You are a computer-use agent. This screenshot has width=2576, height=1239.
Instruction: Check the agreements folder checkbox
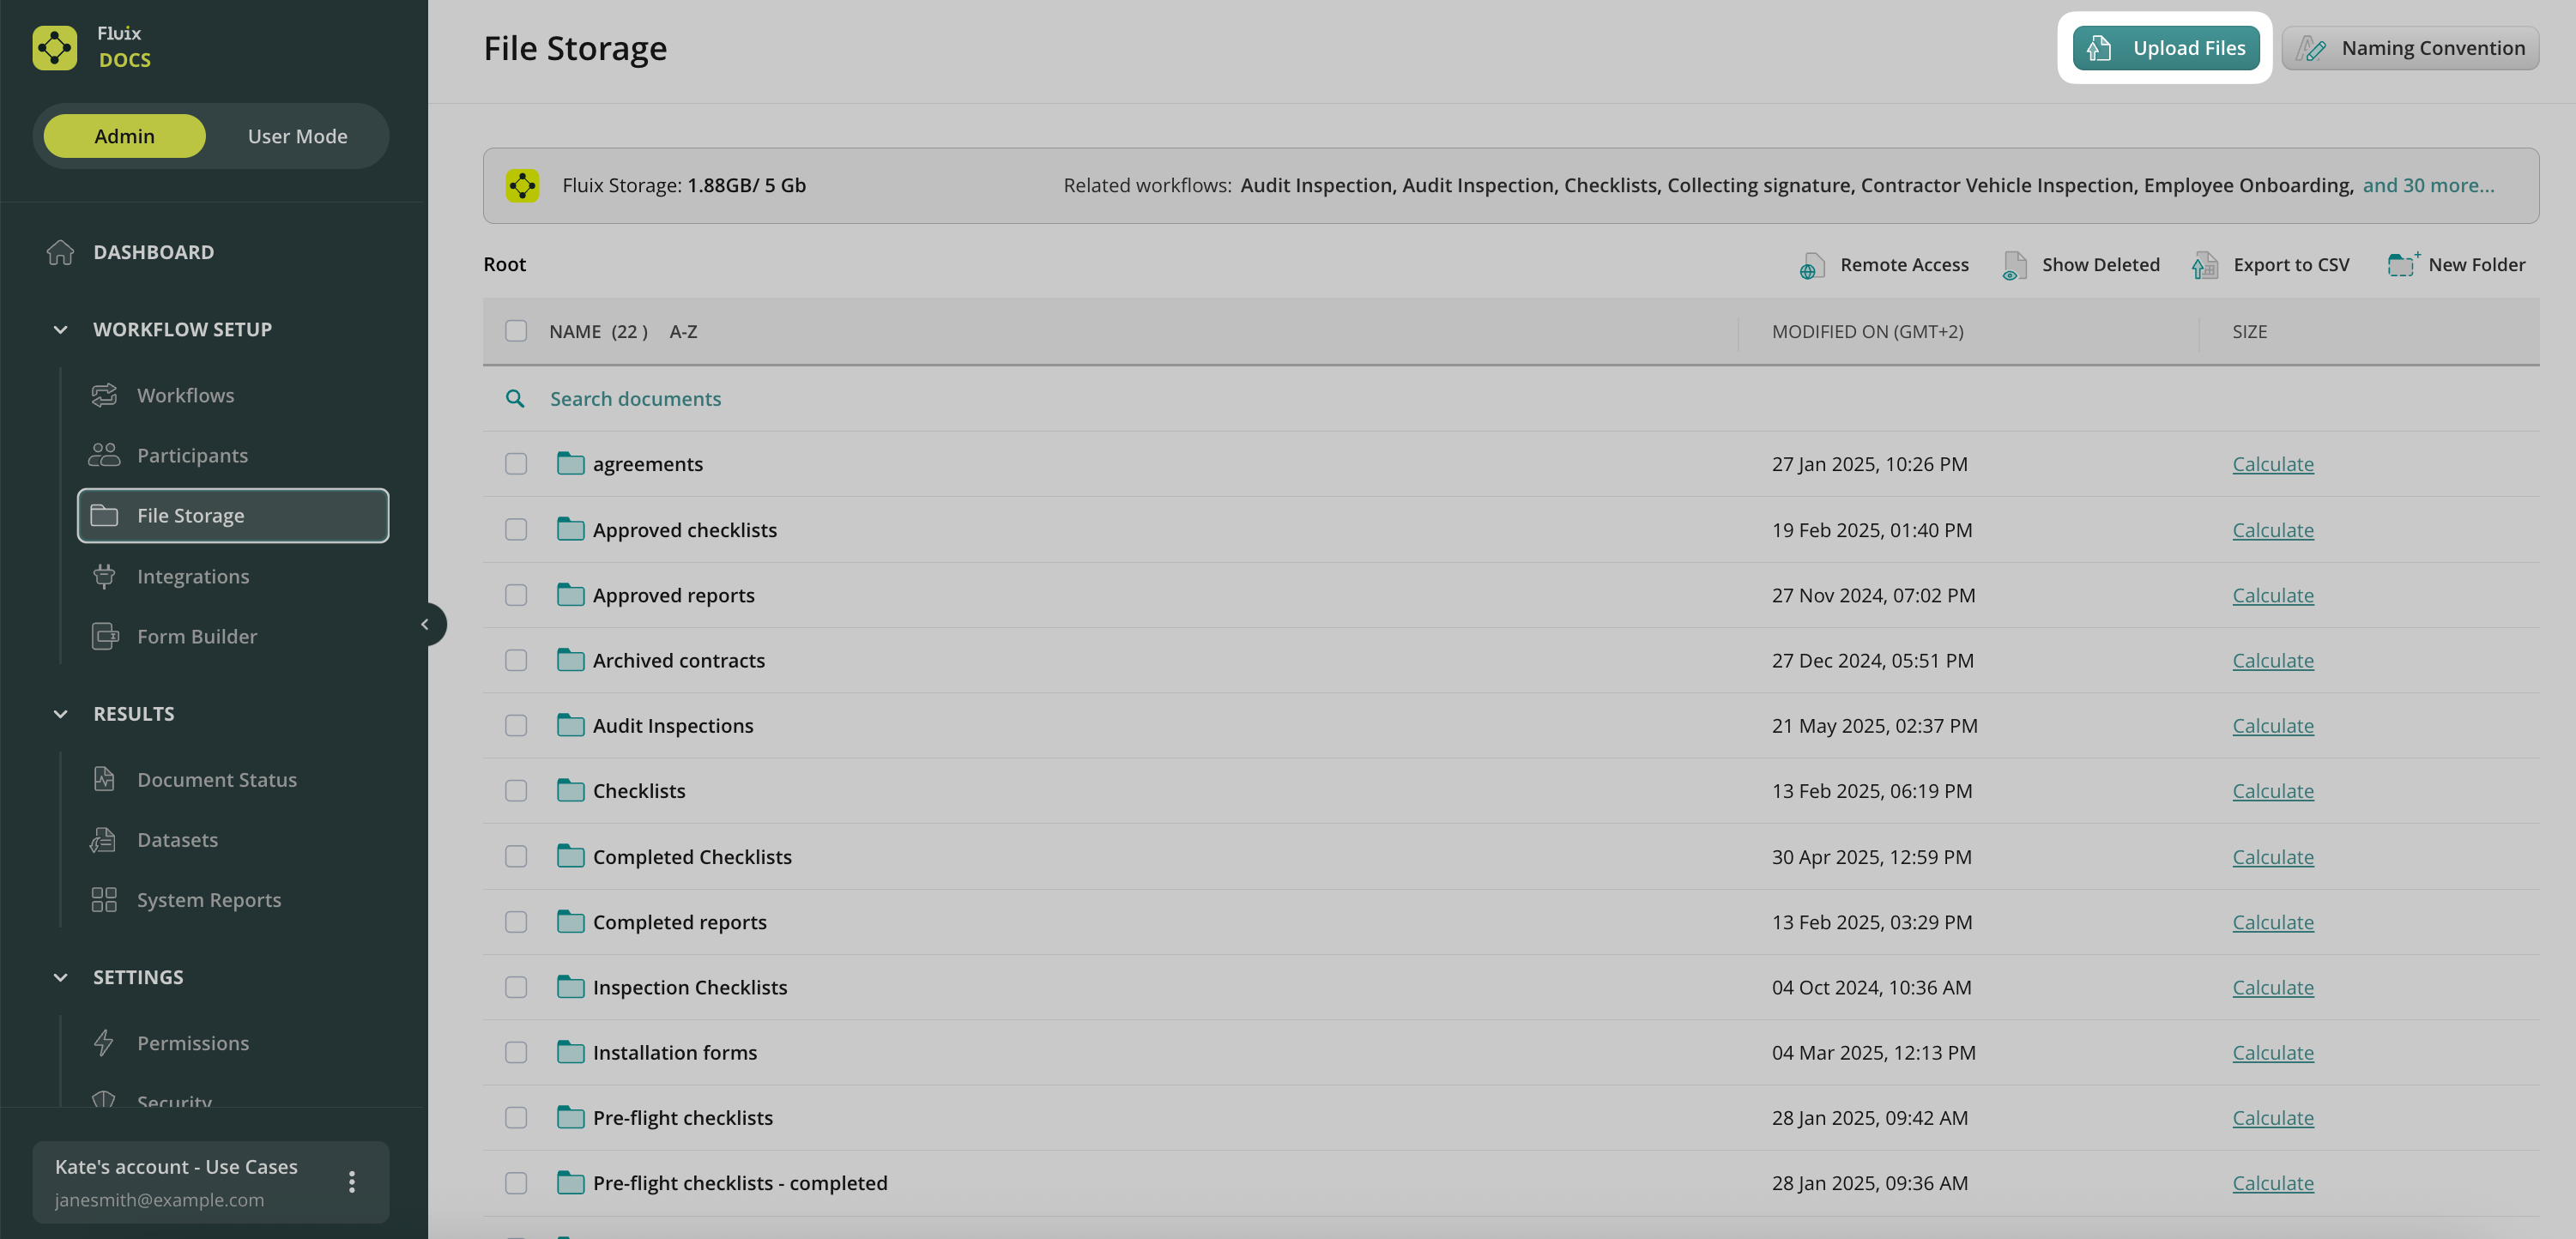(x=516, y=464)
